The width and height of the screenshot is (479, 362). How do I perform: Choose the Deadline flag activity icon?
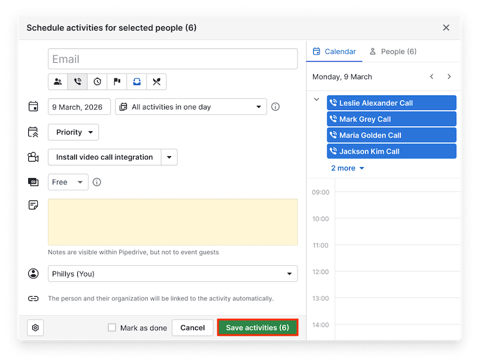click(x=117, y=82)
